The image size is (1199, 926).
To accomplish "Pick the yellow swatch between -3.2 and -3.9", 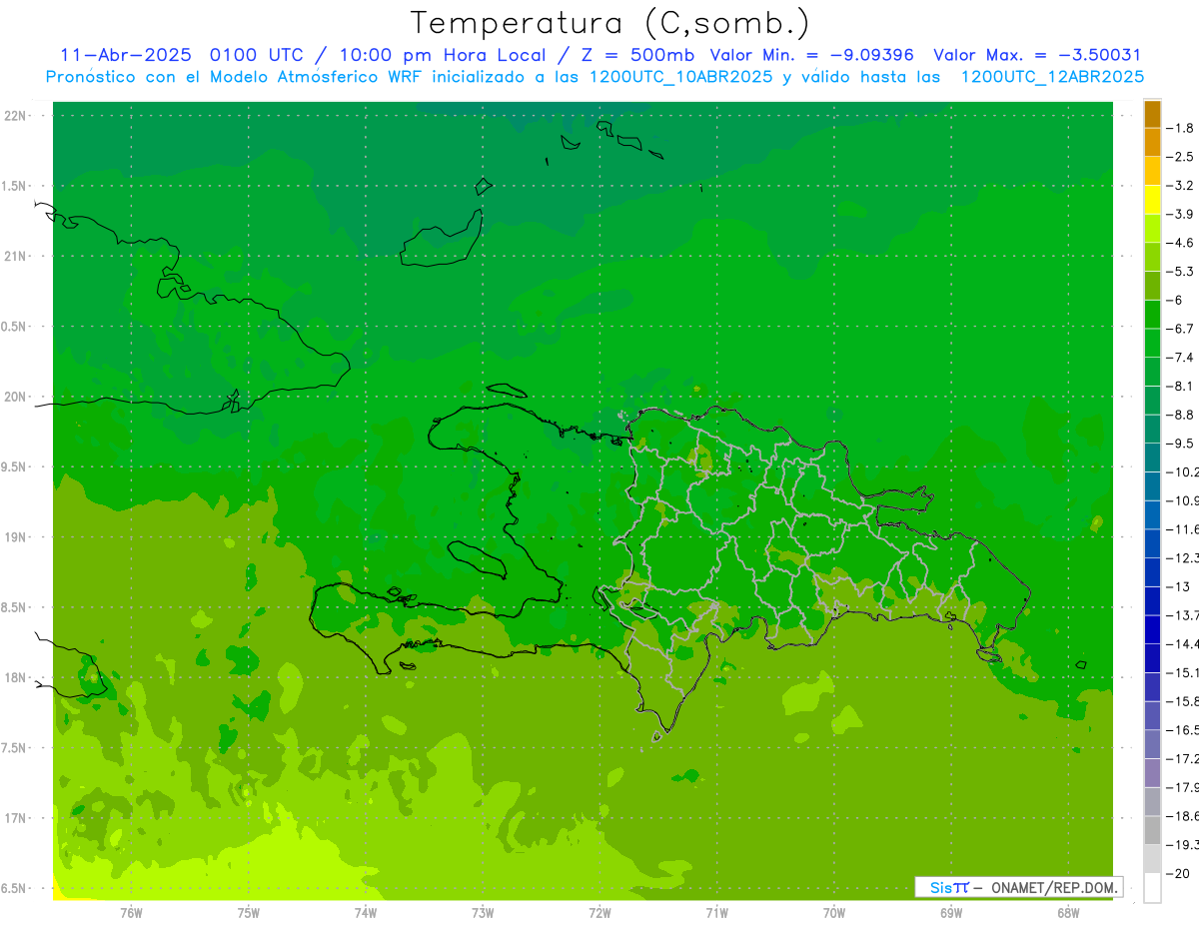I will 1152,200.
